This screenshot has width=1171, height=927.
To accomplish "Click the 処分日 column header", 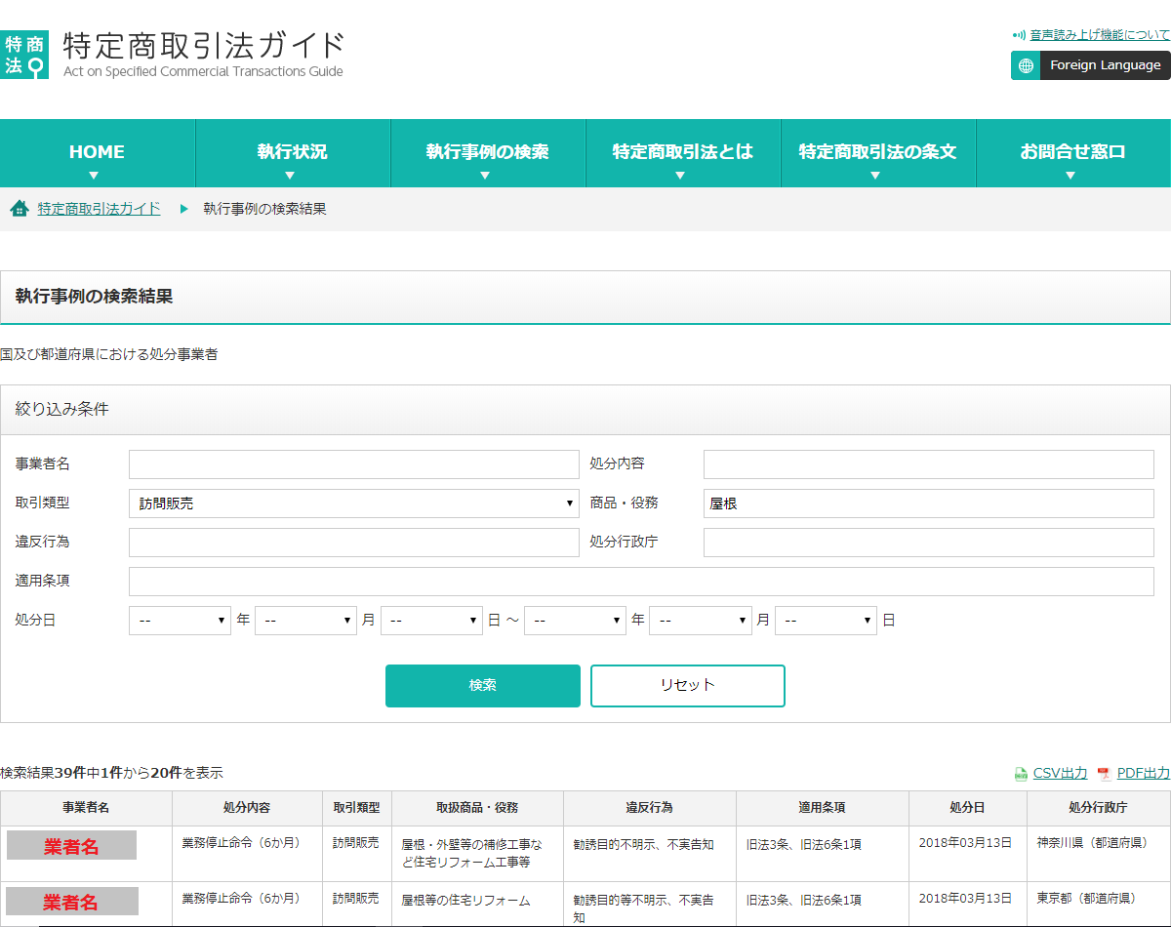I will [967, 808].
